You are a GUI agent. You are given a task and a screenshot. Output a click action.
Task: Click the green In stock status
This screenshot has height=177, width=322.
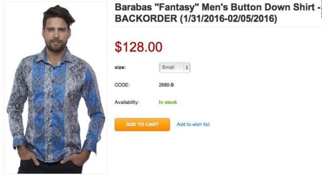(168, 102)
